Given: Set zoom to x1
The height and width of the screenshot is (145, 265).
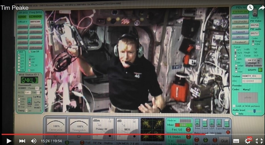Looking at the screenshot, I should [x=236, y=69].
